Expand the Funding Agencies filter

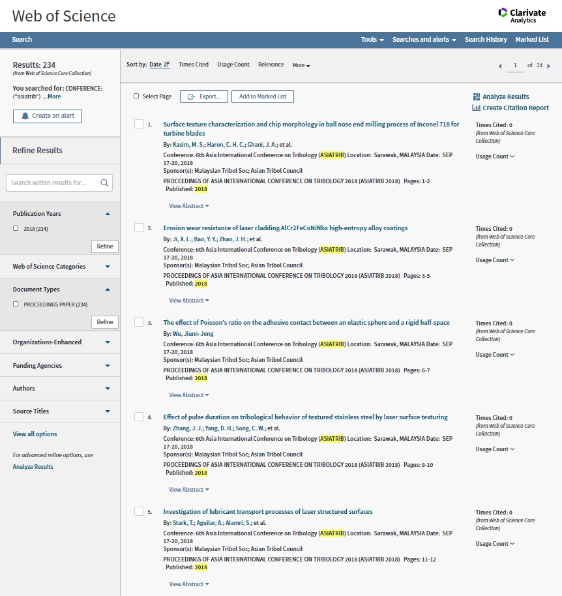108,366
